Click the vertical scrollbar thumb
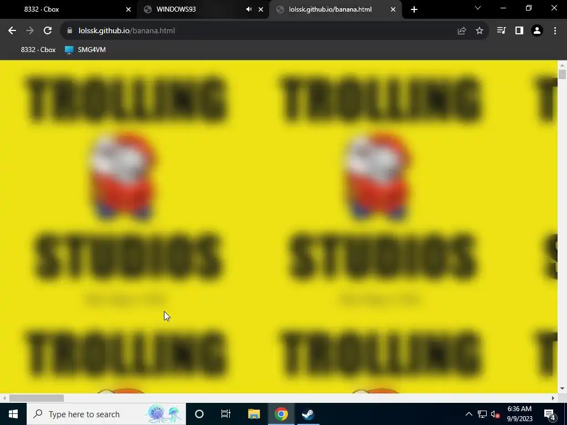567x425 pixels. [x=562, y=74]
